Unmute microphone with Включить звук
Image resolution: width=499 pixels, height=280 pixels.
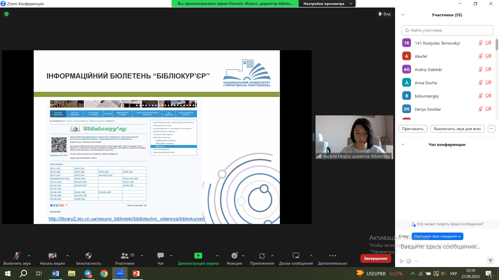pos(17,256)
